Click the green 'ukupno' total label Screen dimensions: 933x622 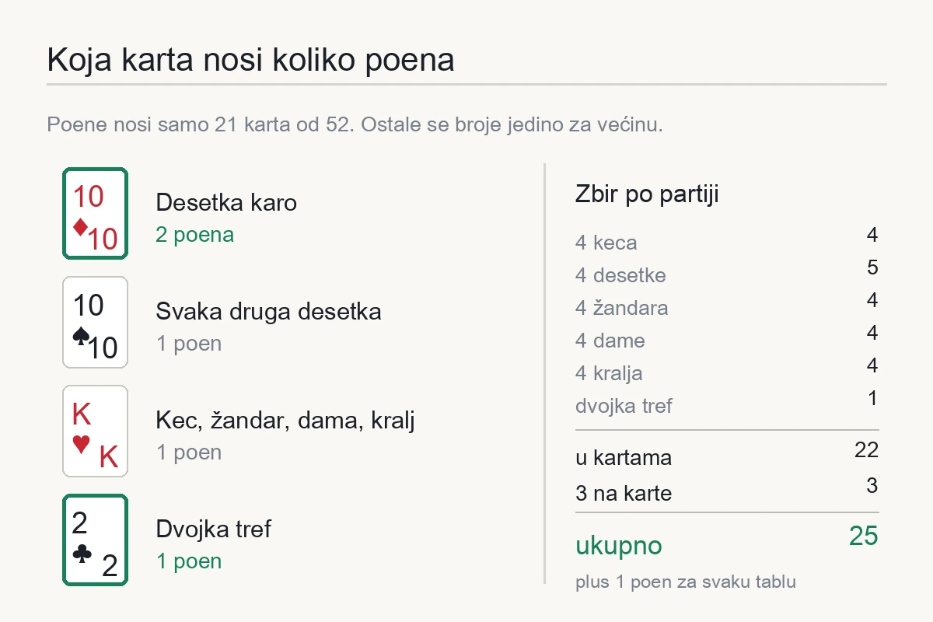coord(619,546)
